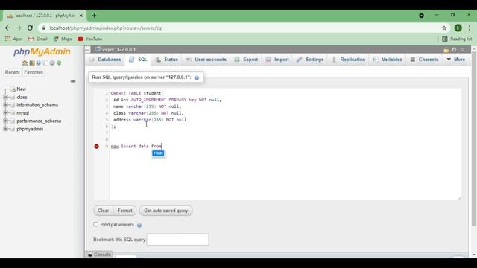The height and width of the screenshot is (268, 477).
Task: Reload the browser page
Action: 30,28
